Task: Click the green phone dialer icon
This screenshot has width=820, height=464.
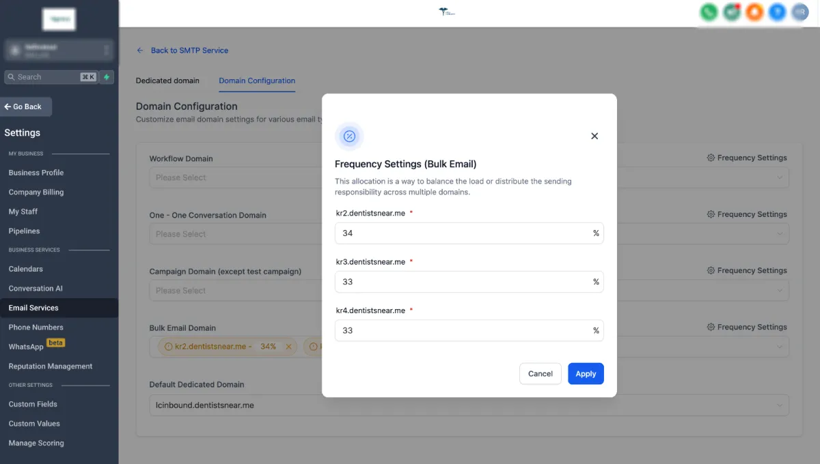Action: (709, 12)
